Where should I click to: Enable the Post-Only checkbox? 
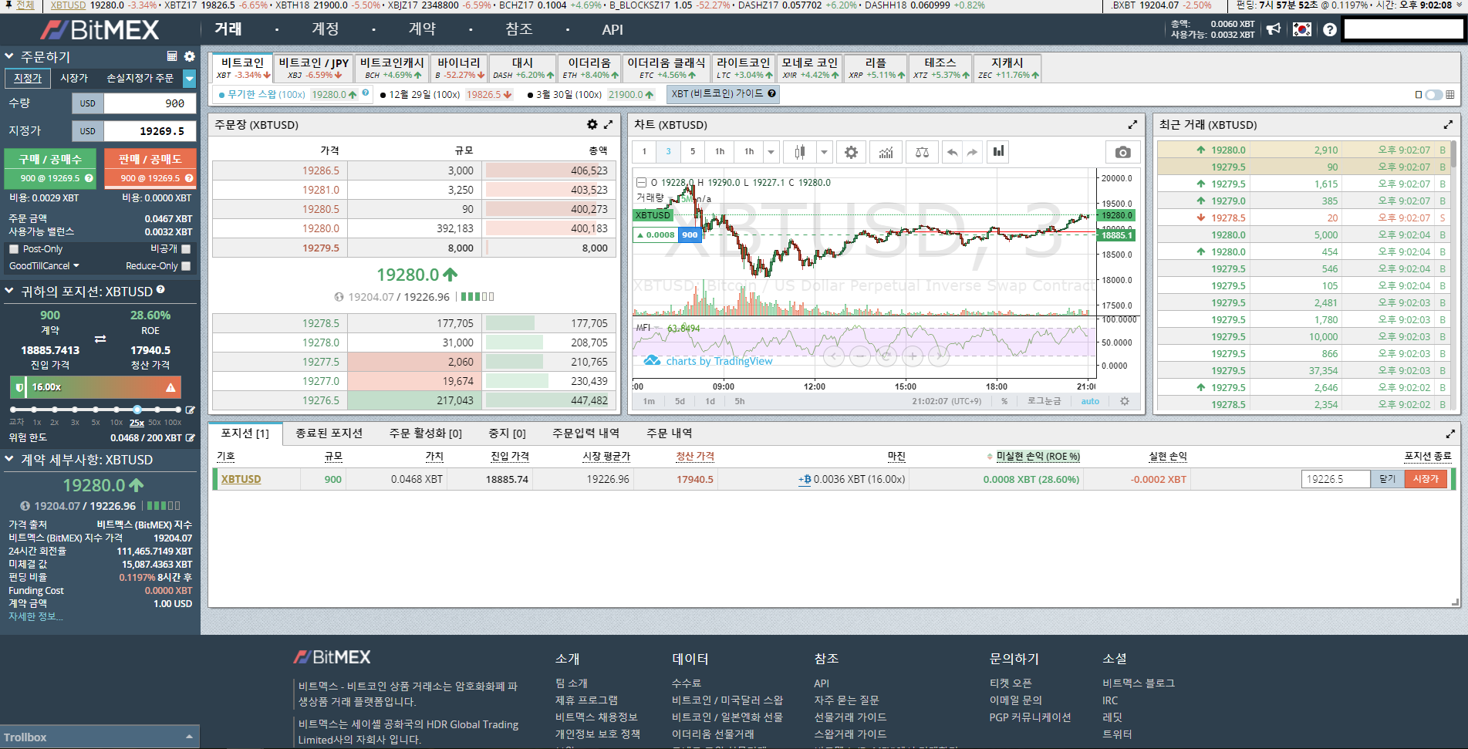click(x=14, y=249)
